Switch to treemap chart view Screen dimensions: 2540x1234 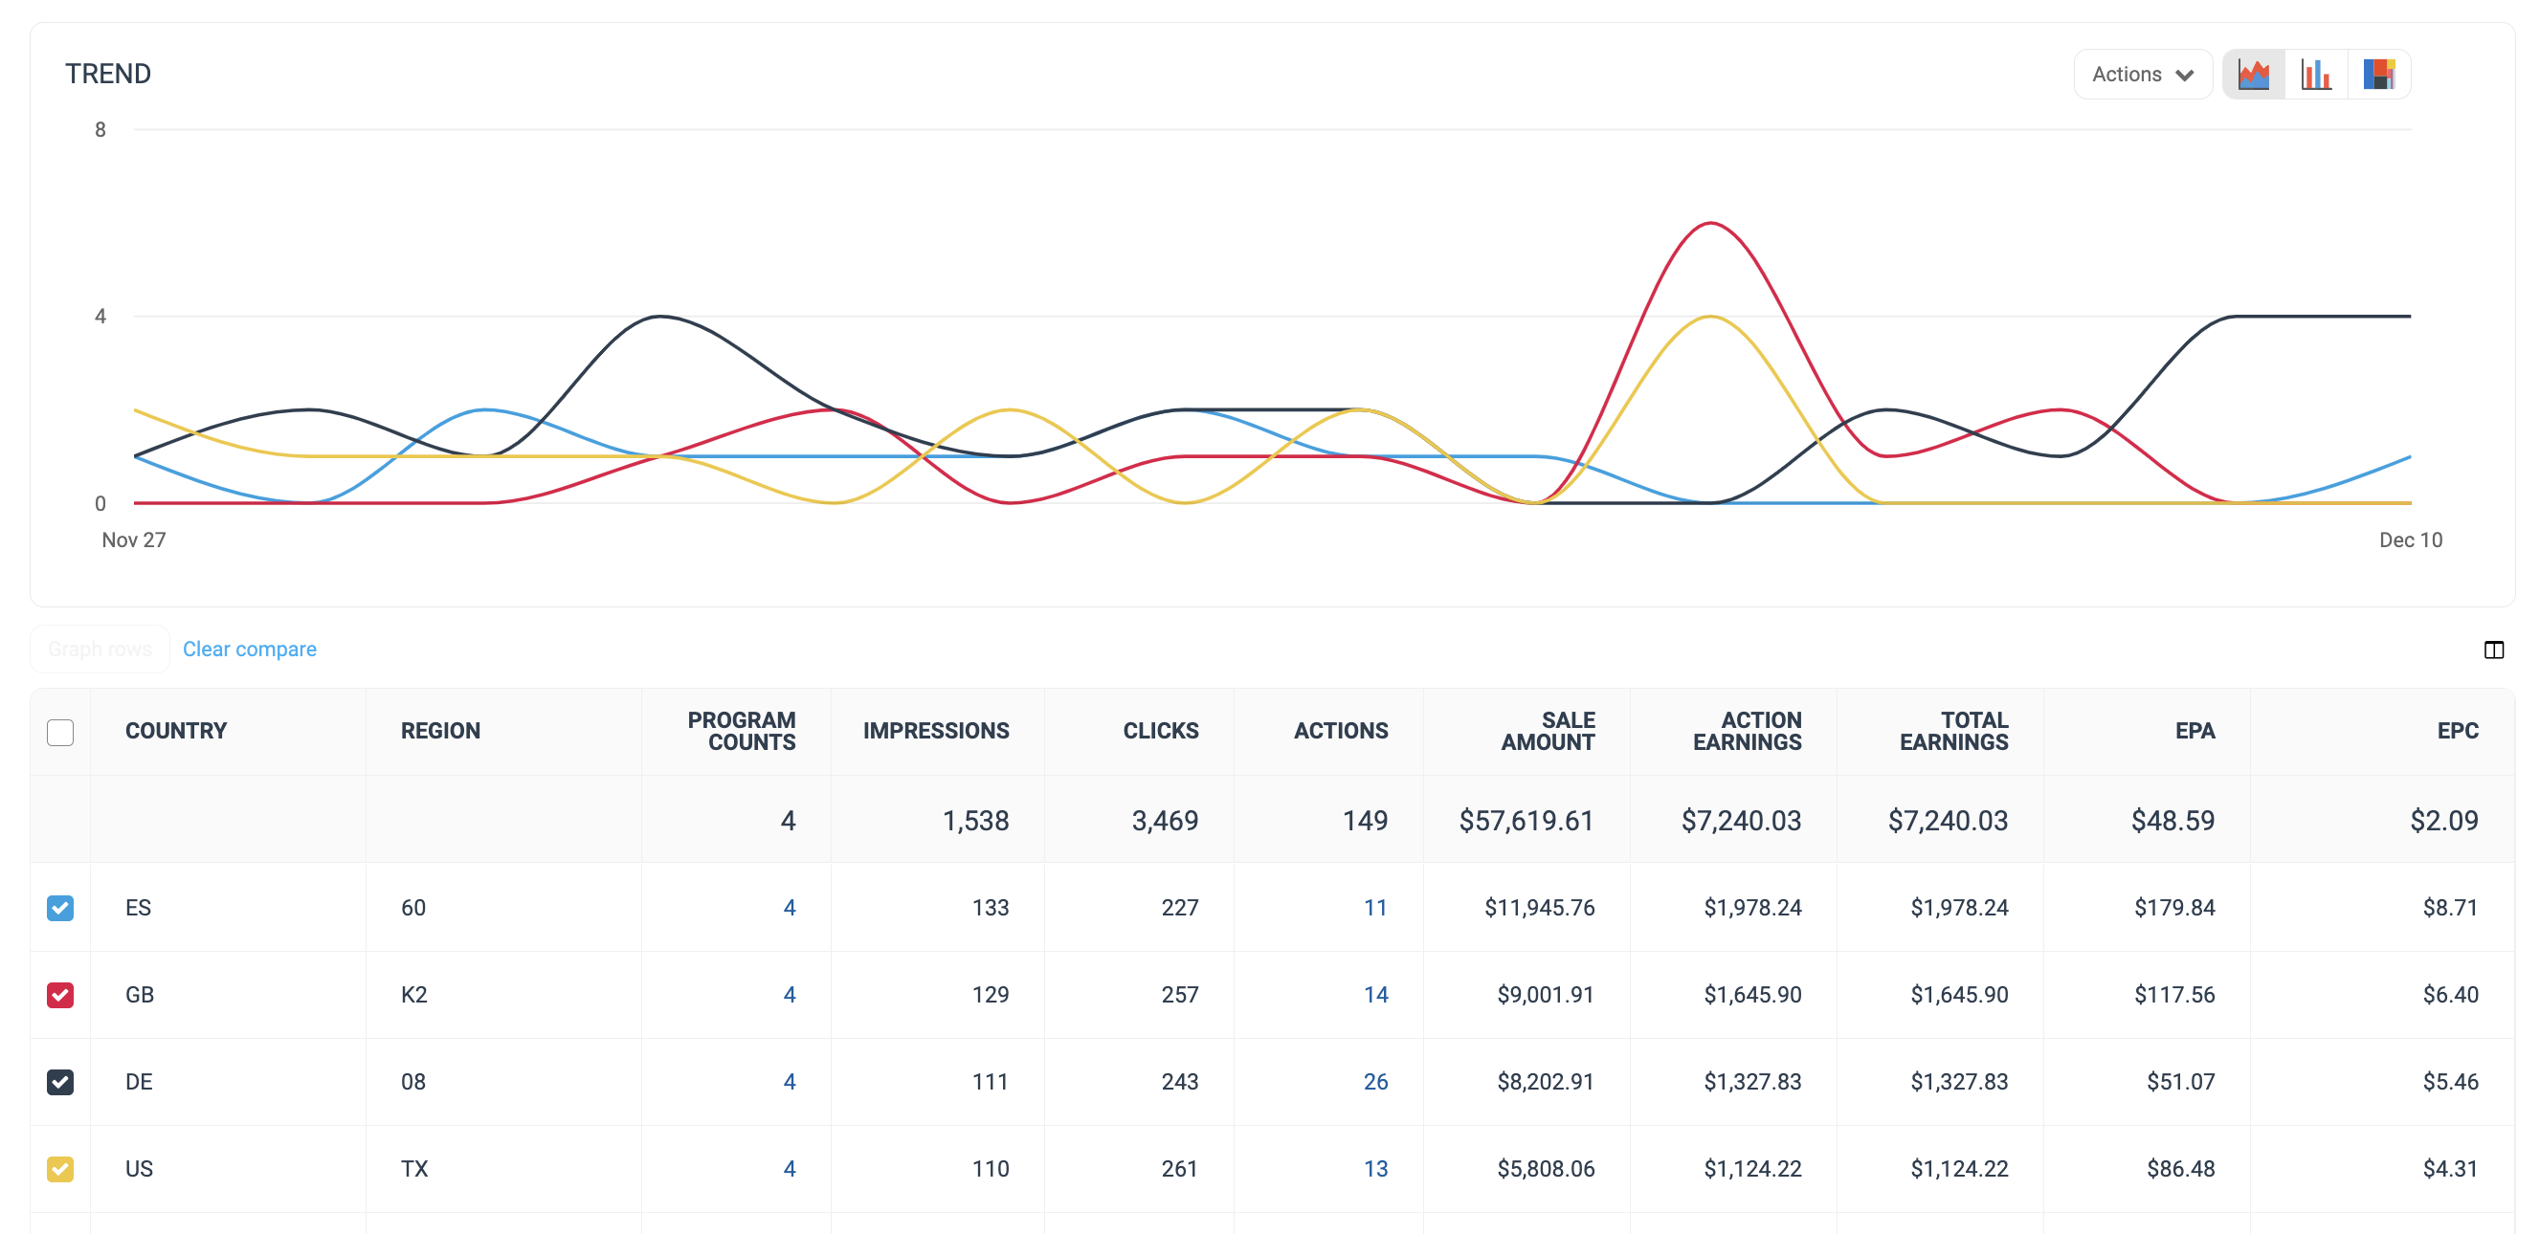(2378, 74)
